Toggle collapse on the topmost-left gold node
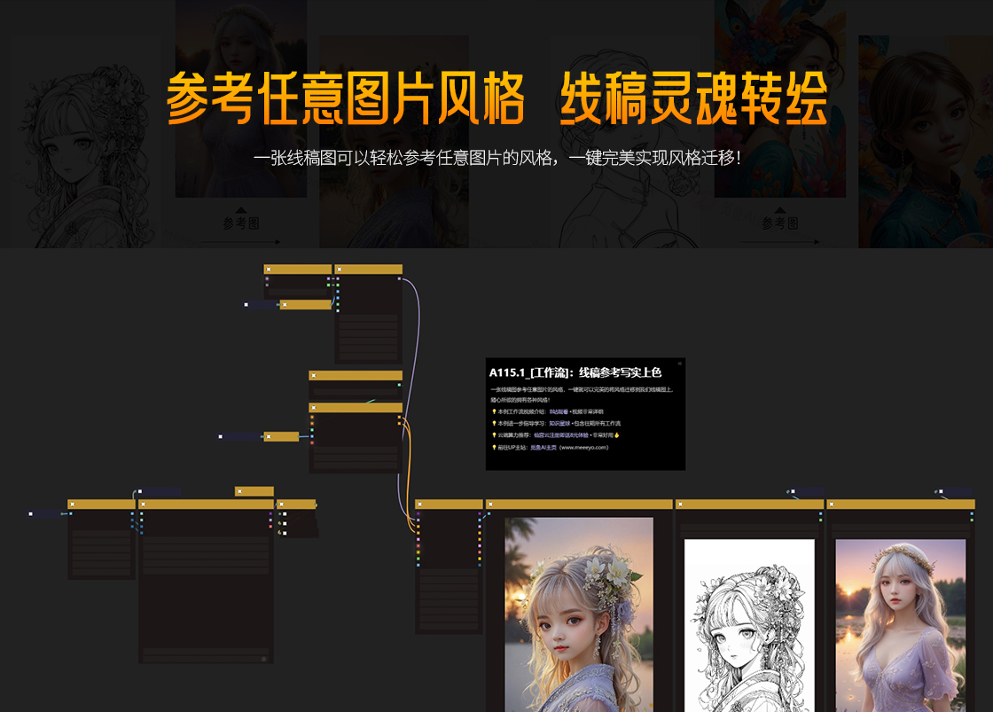 click(268, 270)
